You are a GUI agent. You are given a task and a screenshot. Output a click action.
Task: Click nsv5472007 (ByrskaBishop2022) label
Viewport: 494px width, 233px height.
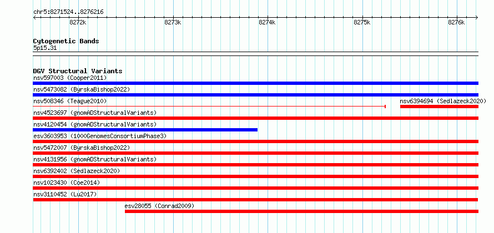[82, 148]
